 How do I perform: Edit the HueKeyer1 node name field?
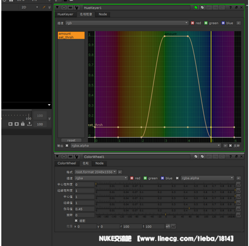(x=137, y=7)
